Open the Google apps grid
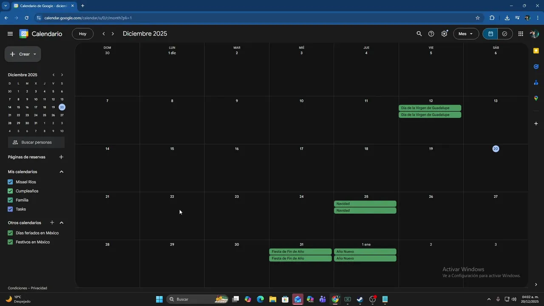 click(521, 34)
